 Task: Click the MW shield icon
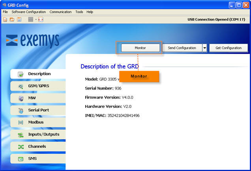click(x=21, y=98)
